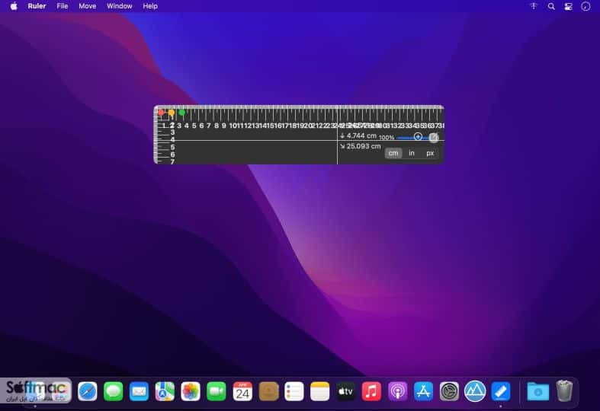
Task: Select the cm unit option
Action: (x=393, y=153)
